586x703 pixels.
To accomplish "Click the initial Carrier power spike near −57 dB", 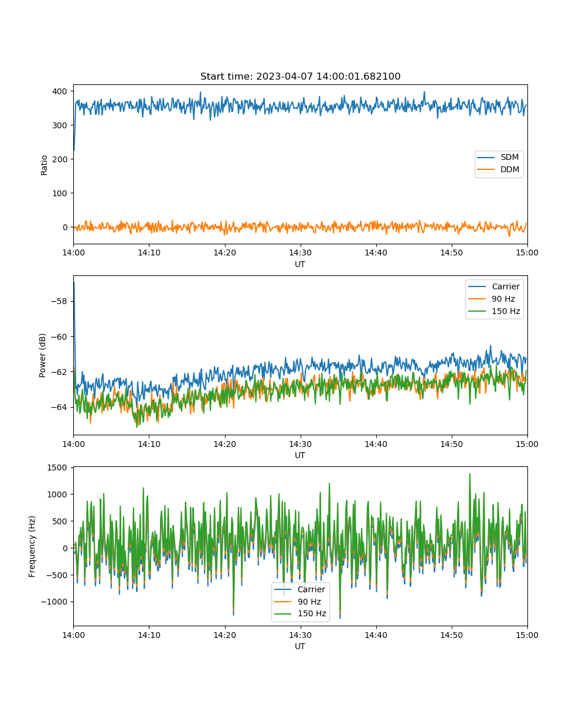I will click(74, 284).
